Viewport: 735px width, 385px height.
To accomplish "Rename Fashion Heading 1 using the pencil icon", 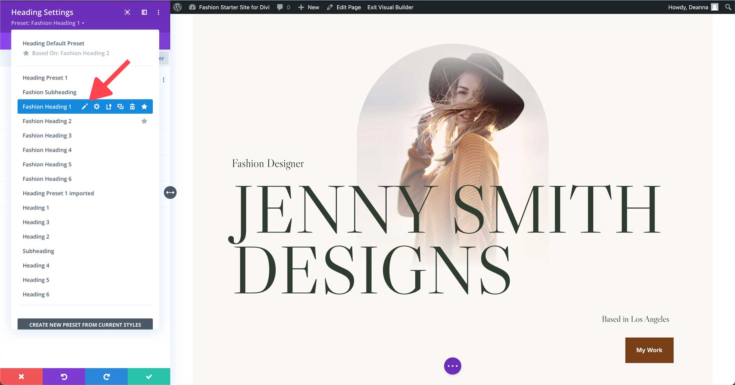I will point(85,106).
